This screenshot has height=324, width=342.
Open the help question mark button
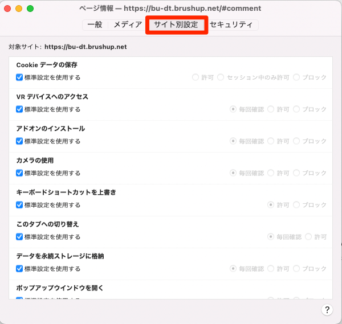click(327, 310)
